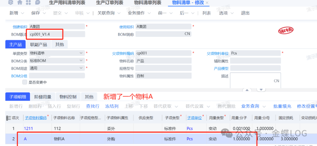317x146 pixels.
Task: Close the 物料清单 - 修改 tab
Action: [207, 3]
